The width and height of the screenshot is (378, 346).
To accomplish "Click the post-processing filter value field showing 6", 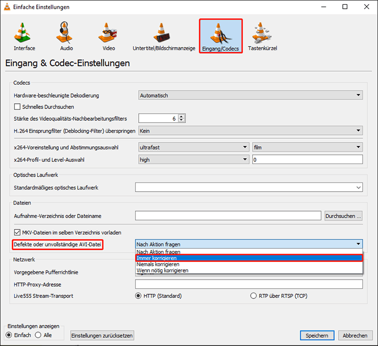I will tap(158, 118).
